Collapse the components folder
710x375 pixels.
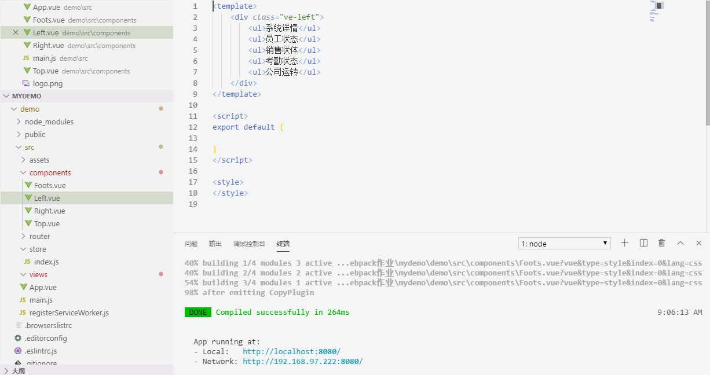(86, 172)
